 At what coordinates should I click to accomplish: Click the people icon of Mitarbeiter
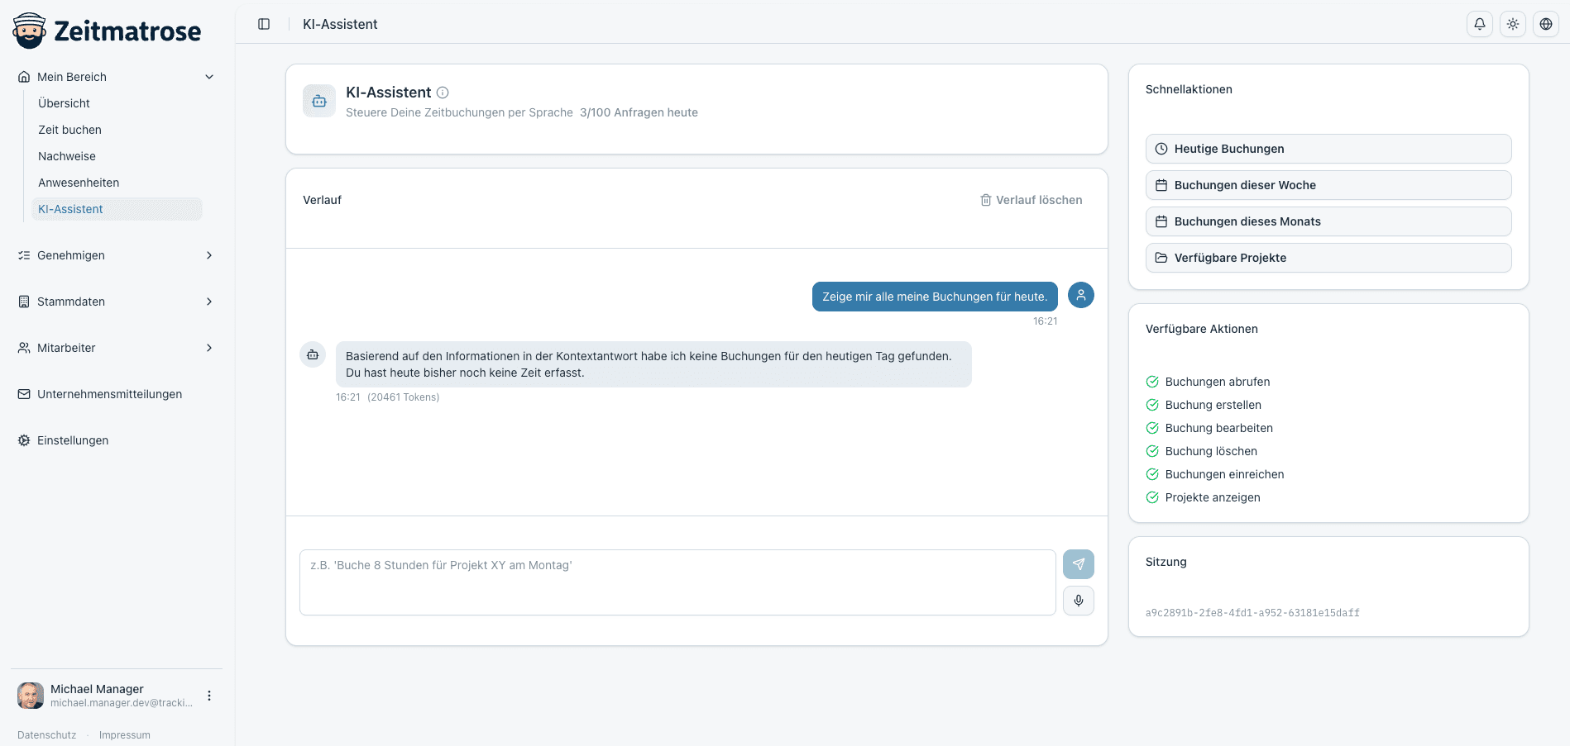(x=24, y=348)
